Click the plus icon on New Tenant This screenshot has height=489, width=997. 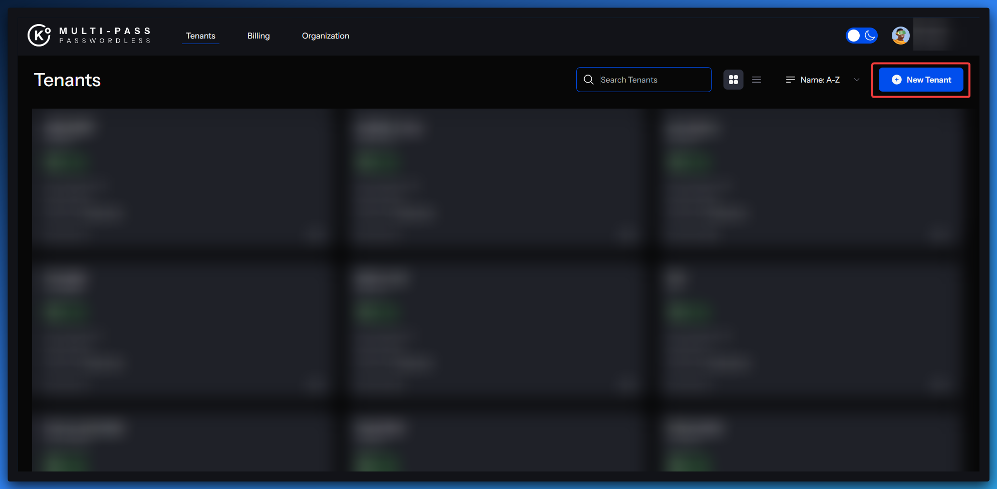[896, 80]
